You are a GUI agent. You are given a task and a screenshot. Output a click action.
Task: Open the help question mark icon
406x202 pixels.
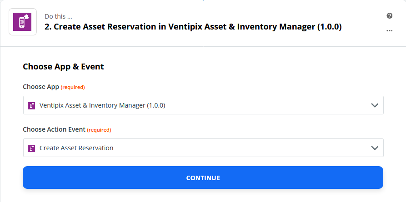tap(390, 16)
